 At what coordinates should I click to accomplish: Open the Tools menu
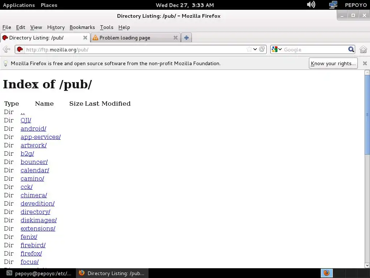[107, 27]
